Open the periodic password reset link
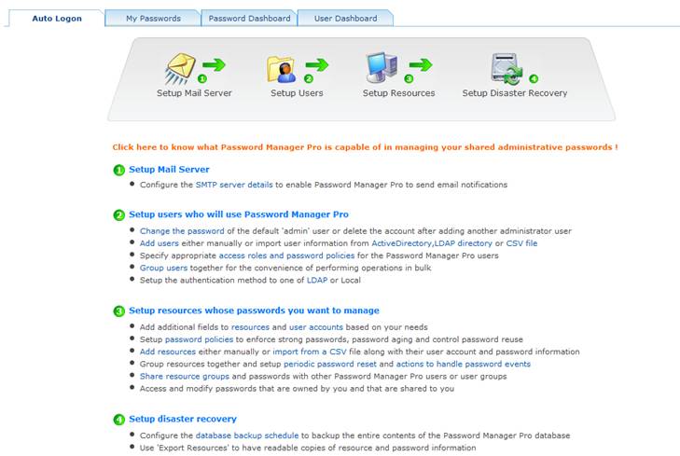Image resolution: width=680 pixels, height=456 pixels. coord(330,364)
